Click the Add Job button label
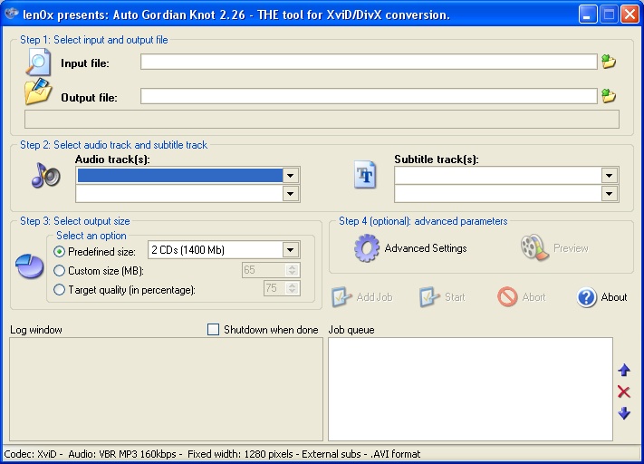The height and width of the screenshot is (464, 644). click(x=375, y=297)
